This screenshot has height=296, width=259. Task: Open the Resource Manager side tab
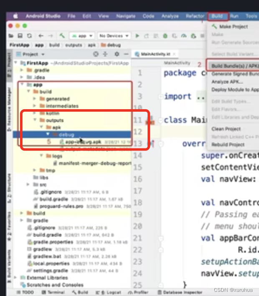(x=9, y=109)
